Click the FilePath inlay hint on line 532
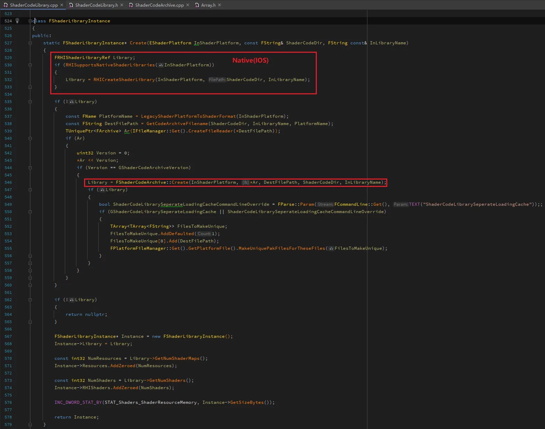The width and height of the screenshot is (545, 429). pyautogui.click(x=217, y=80)
